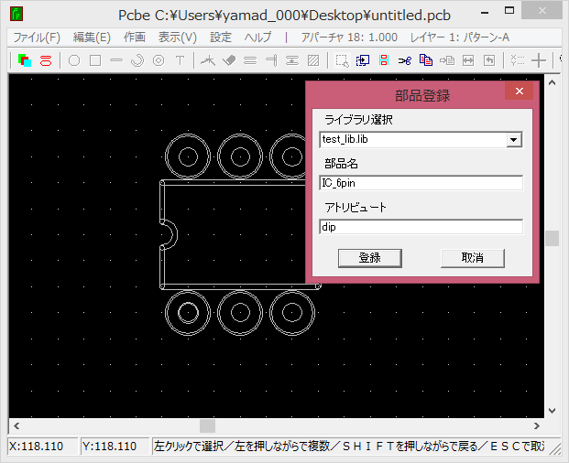Activate the area selection tool
The width and height of the screenshot is (569, 463).
[x=341, y=60]
